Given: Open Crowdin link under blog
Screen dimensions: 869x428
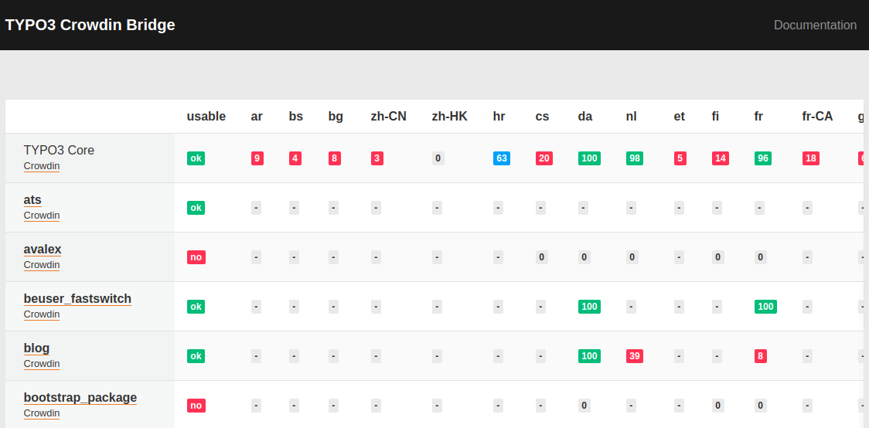Looking at the screenshot, I should (x=42, y=364).
